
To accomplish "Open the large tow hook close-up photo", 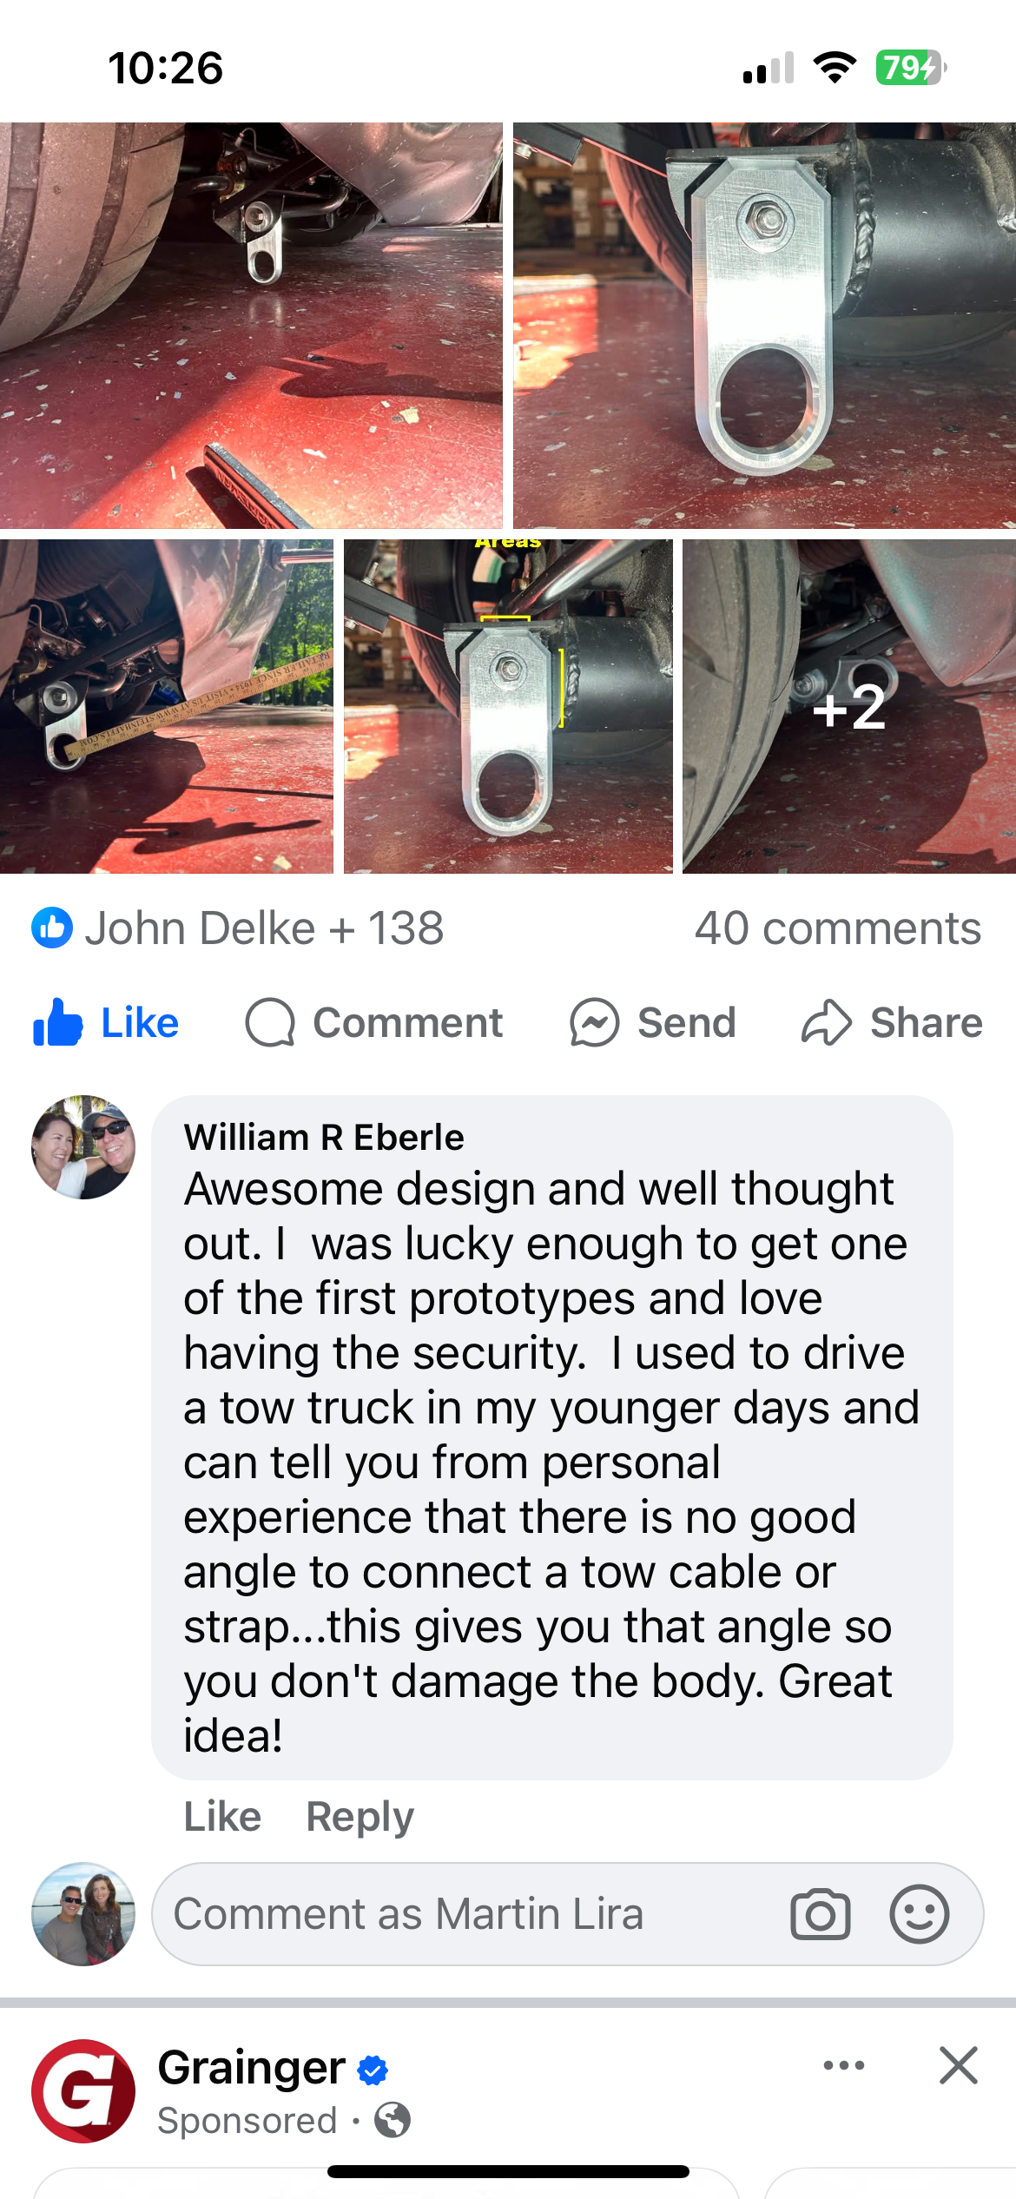I will (x=764, y=325).
